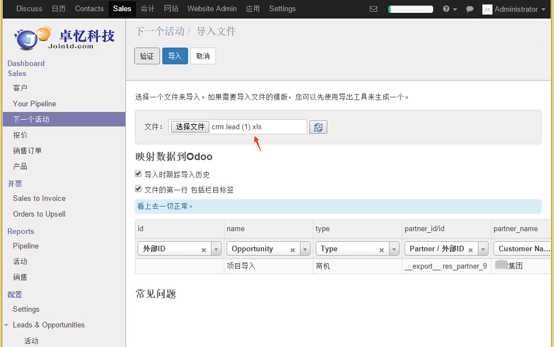Collapse the Leads & Opportunities section

[7, 325]
